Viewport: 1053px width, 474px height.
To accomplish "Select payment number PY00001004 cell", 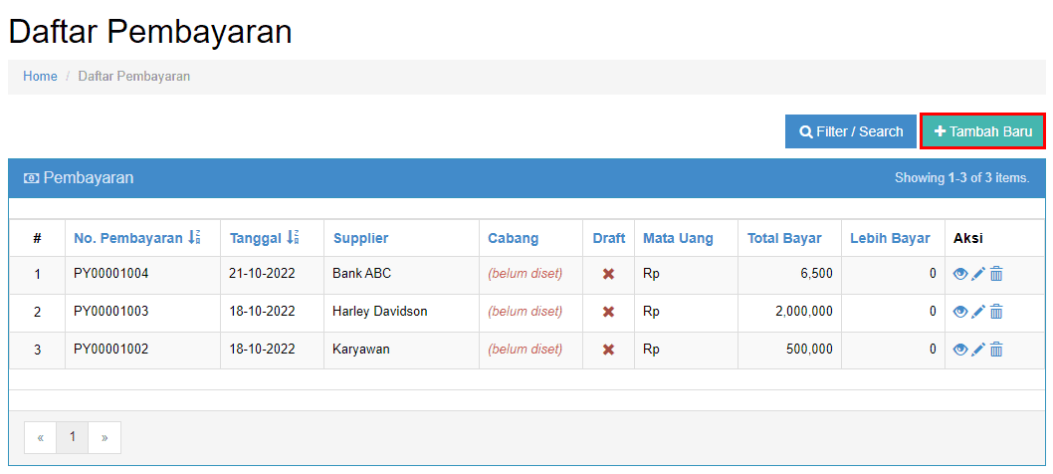I will point(143,274).
